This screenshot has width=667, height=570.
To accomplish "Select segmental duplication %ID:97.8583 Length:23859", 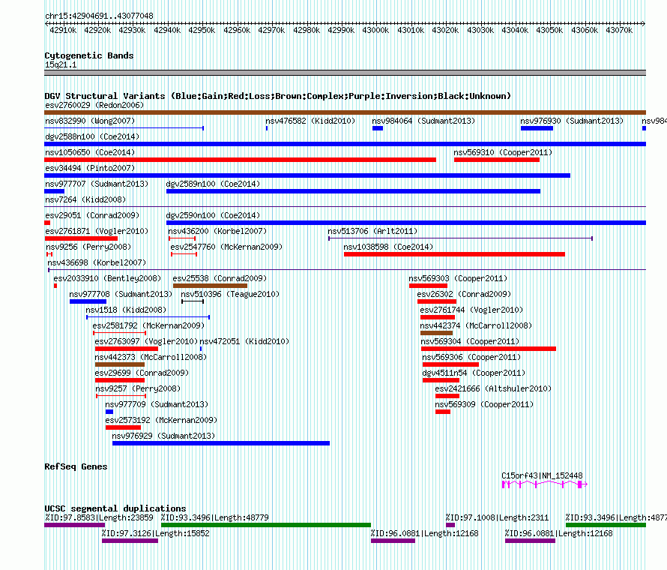I will pyautogui.click(x=99, y=517).
